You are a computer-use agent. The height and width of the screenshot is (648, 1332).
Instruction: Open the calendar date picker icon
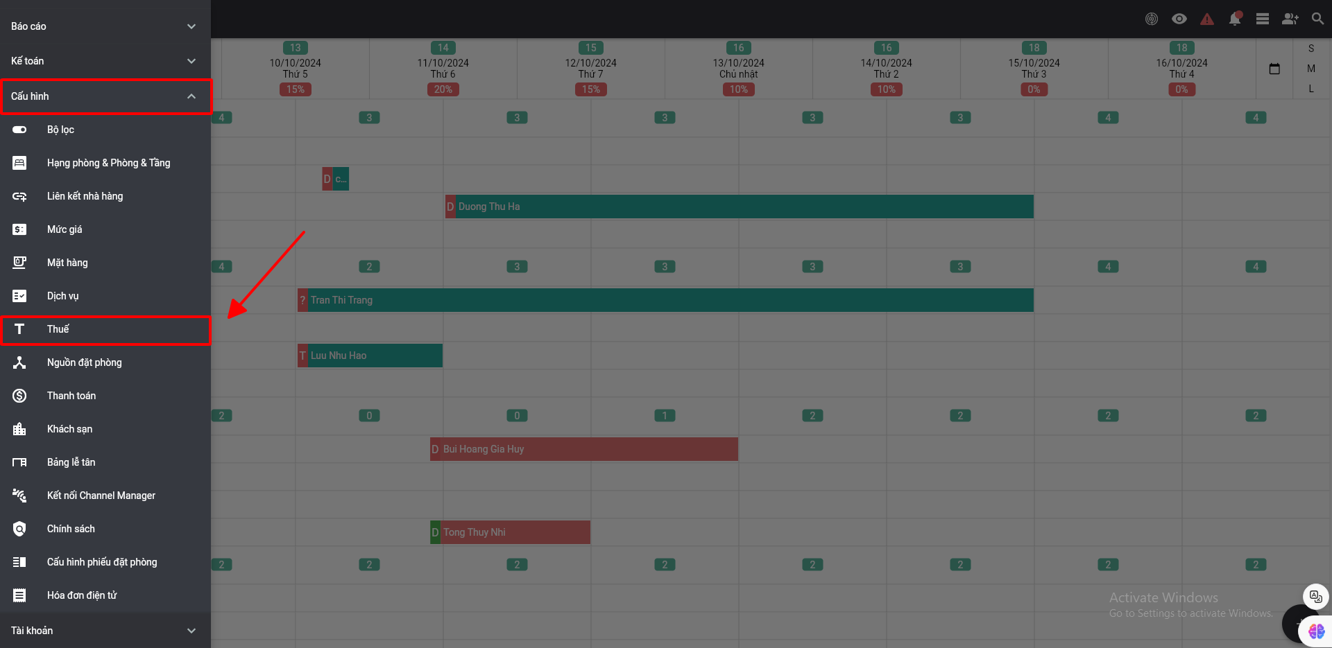(x=1274, y=69)
